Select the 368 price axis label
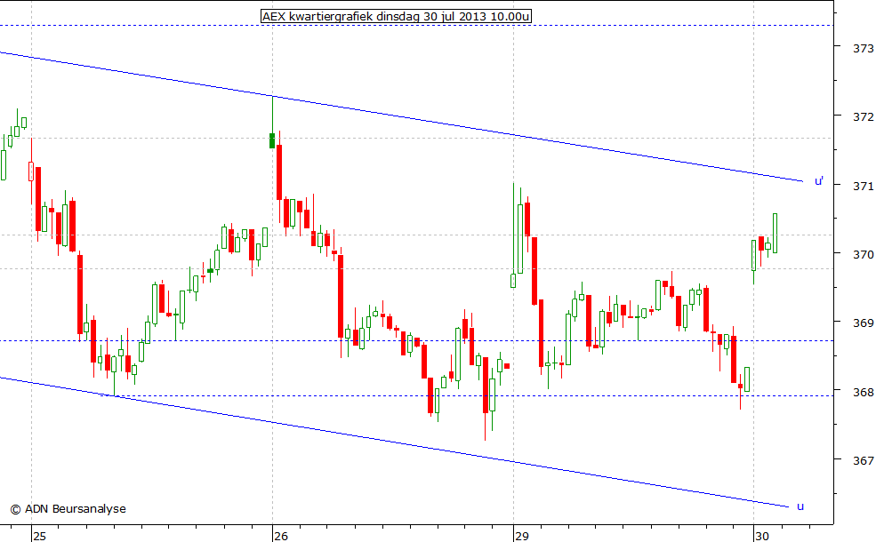Viewport: 876px width, 542px height. click(863, 393)
